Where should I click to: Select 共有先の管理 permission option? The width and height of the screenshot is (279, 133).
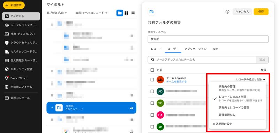[237, 88]
